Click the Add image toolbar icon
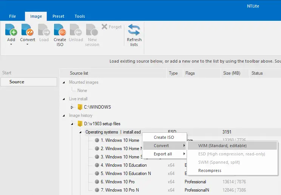This screenshot has height=195, width=281. point(11,30)
